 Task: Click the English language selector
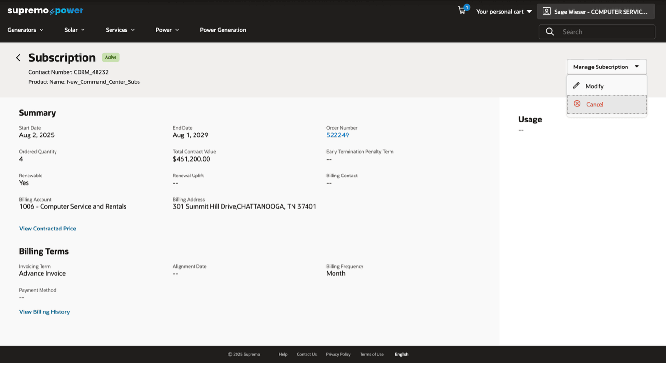[x=403, y=355]
